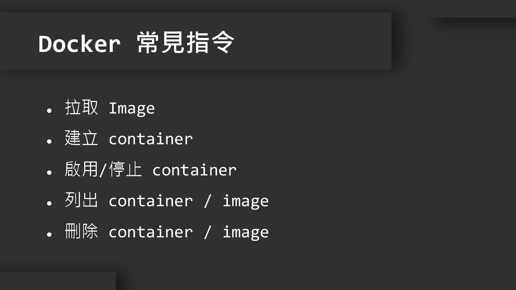
Task: Click the 拉取 text in the first bullet
Action: pos(81,107)
